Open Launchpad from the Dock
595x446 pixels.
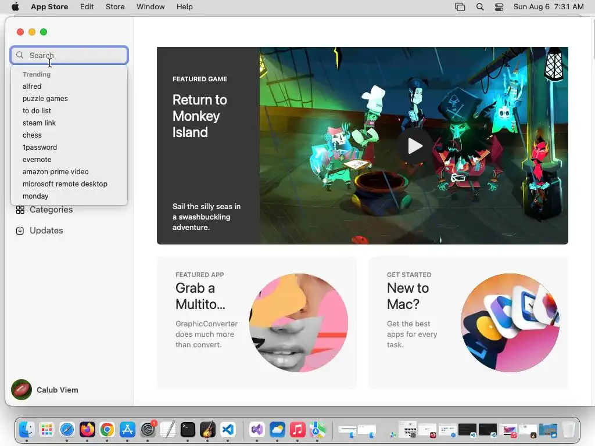46,430
